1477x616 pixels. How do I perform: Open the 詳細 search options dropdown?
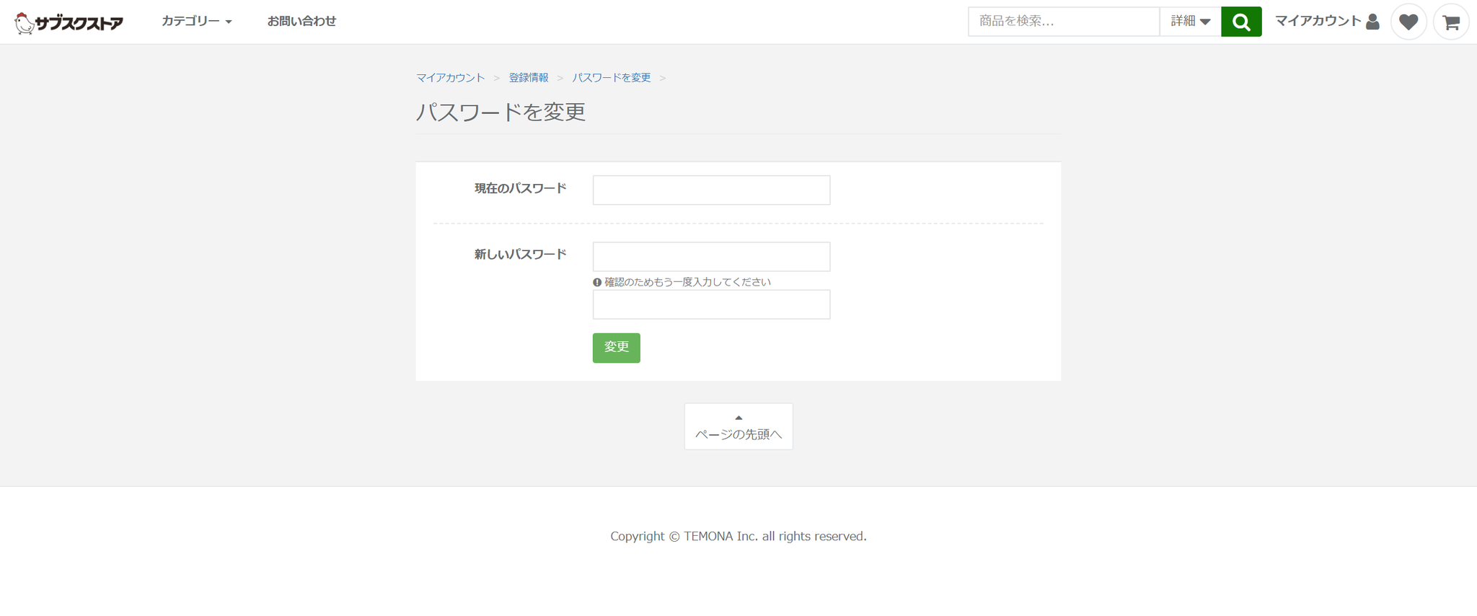coord(1190,22)
